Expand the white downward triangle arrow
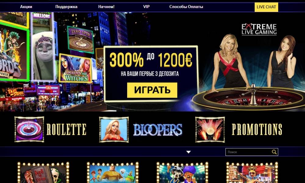This screenshot has height=183, width=305. pos(188,152)
